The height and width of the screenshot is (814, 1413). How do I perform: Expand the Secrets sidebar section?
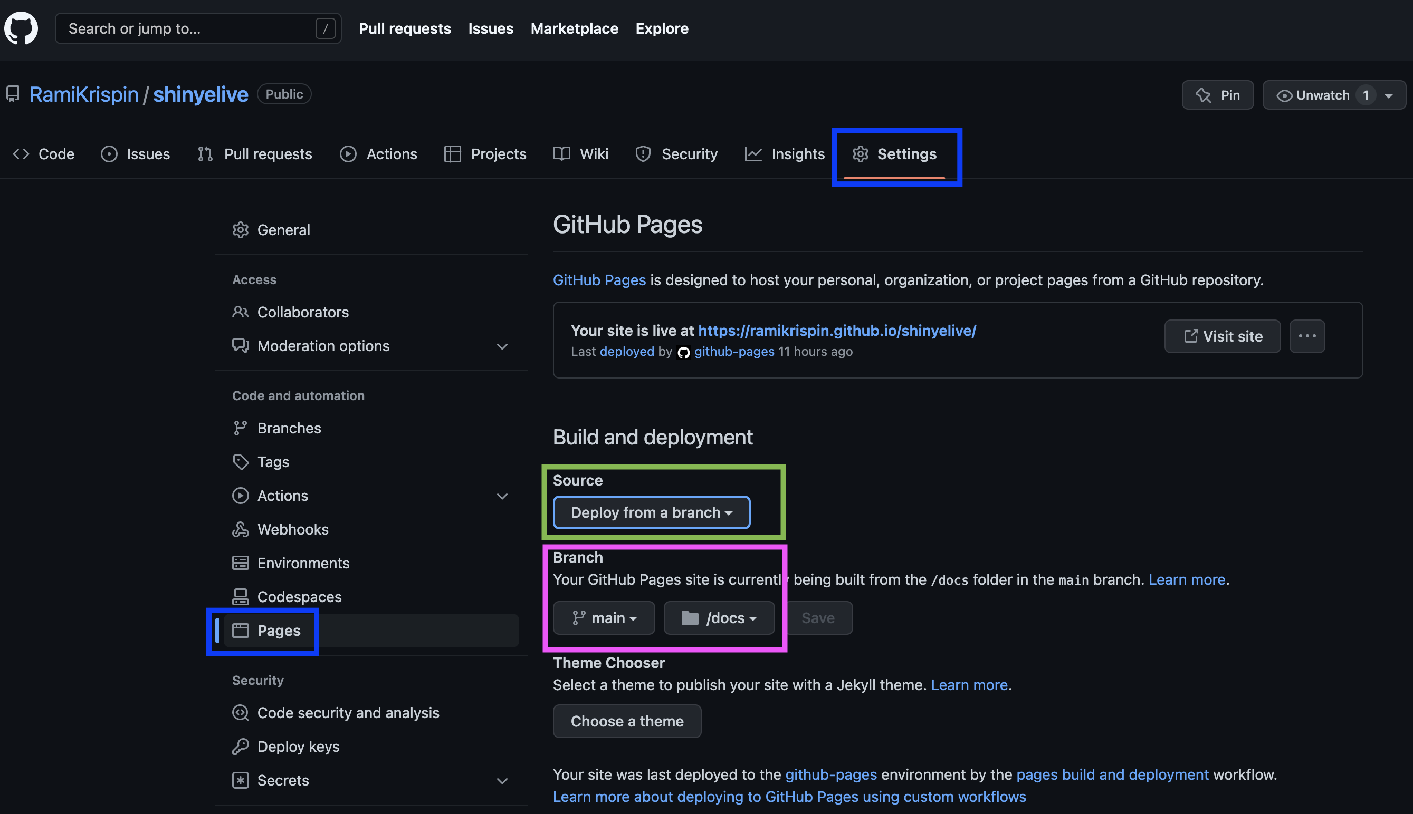click(x=502, y=780)
